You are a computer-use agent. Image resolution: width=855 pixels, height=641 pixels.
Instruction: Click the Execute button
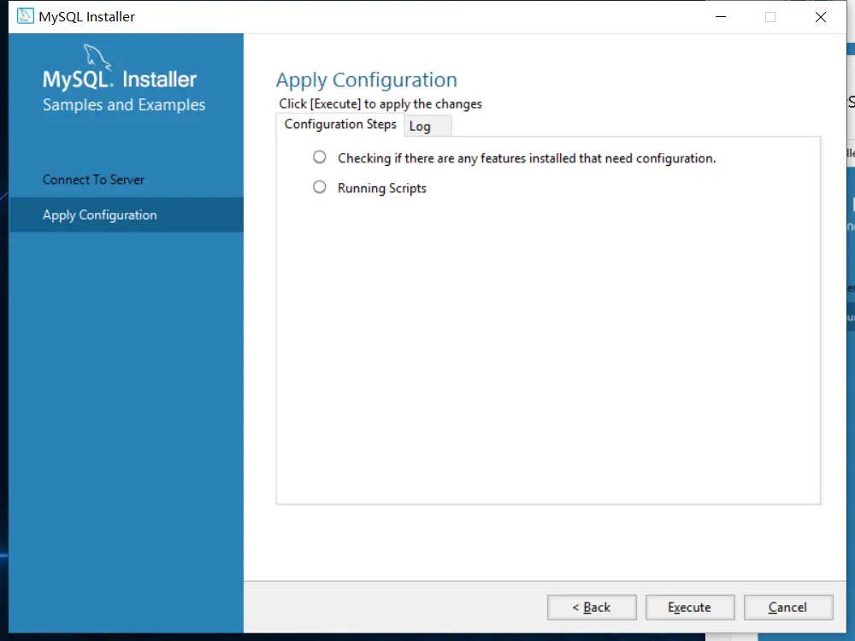690,607
